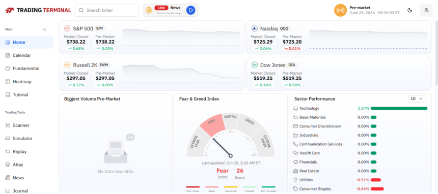
Task: Click the Home house icon
Action: [x=8, y=42]
